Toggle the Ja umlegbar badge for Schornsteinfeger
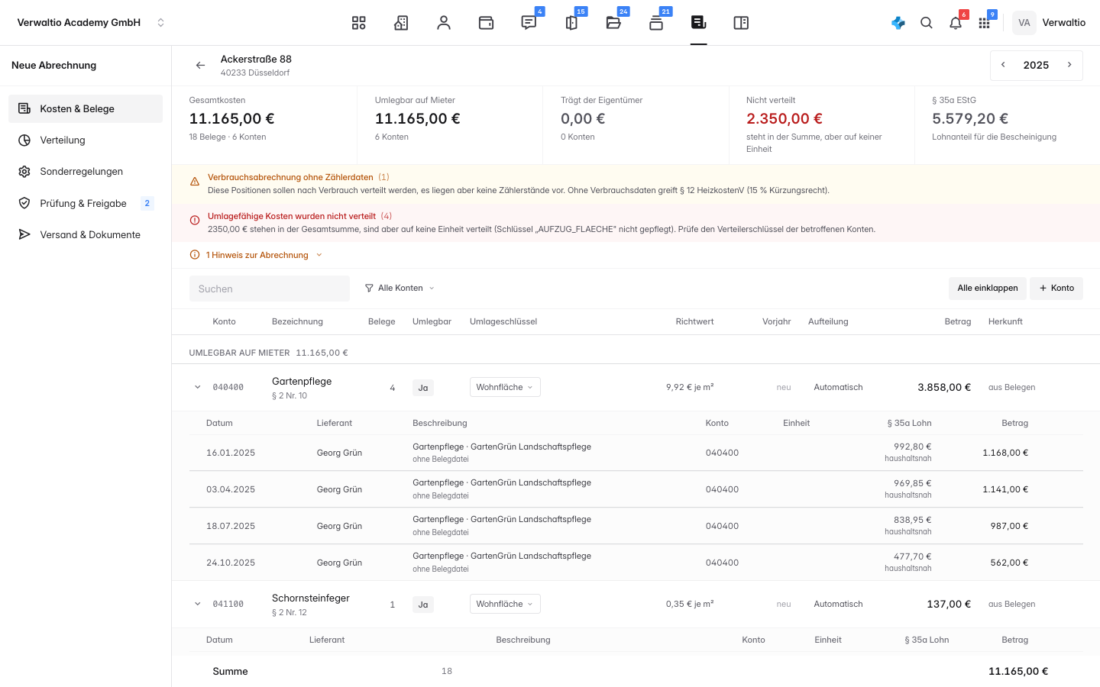 pos(423,605)
